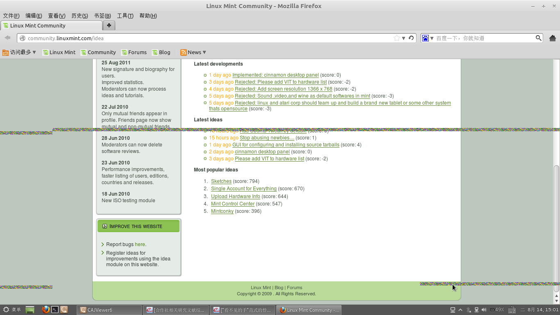
Task: Click the green show desktop icon in the panel
Action: coord(30,310)
